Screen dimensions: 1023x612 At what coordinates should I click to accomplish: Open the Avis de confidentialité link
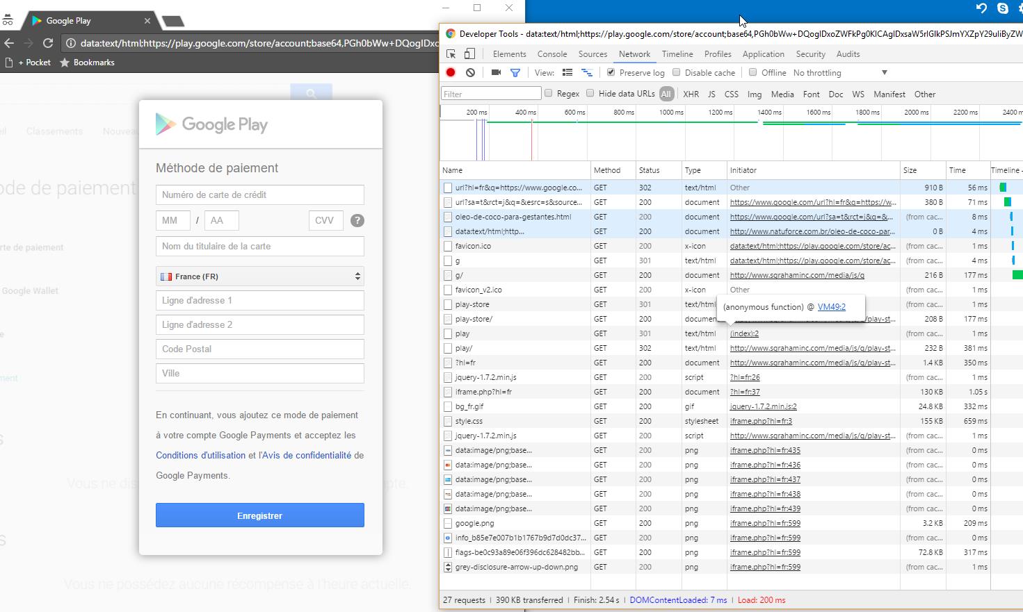306,455
